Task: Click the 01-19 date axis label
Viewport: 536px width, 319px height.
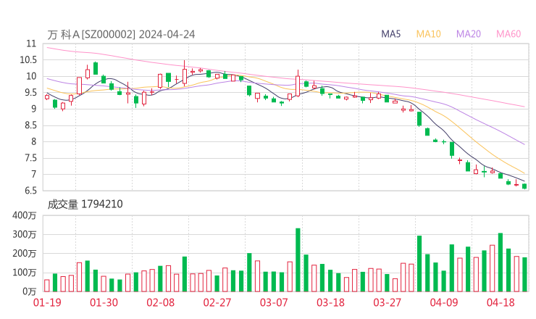Action: coord(47,302)
